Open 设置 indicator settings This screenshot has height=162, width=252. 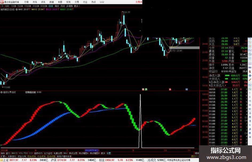pyautogui.click(x=109, y=153)
